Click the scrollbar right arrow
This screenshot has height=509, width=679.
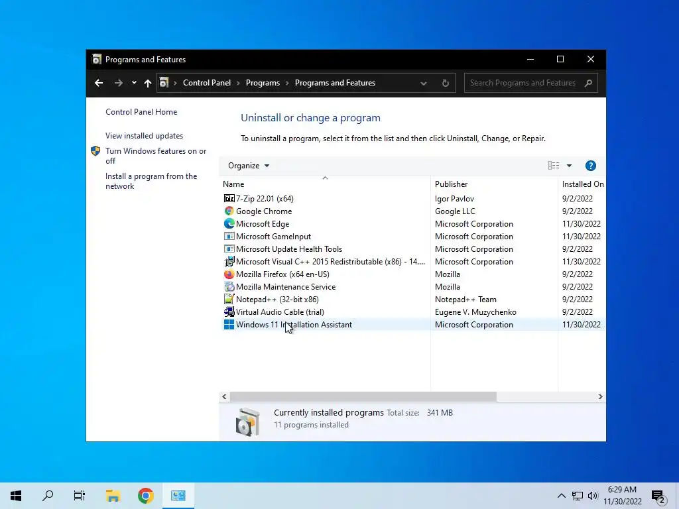(x=600, y=396)
